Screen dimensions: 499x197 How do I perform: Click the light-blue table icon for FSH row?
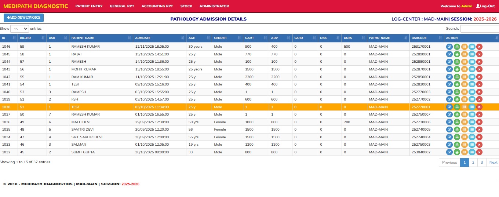pyautogui.click(x=472, y=99)
